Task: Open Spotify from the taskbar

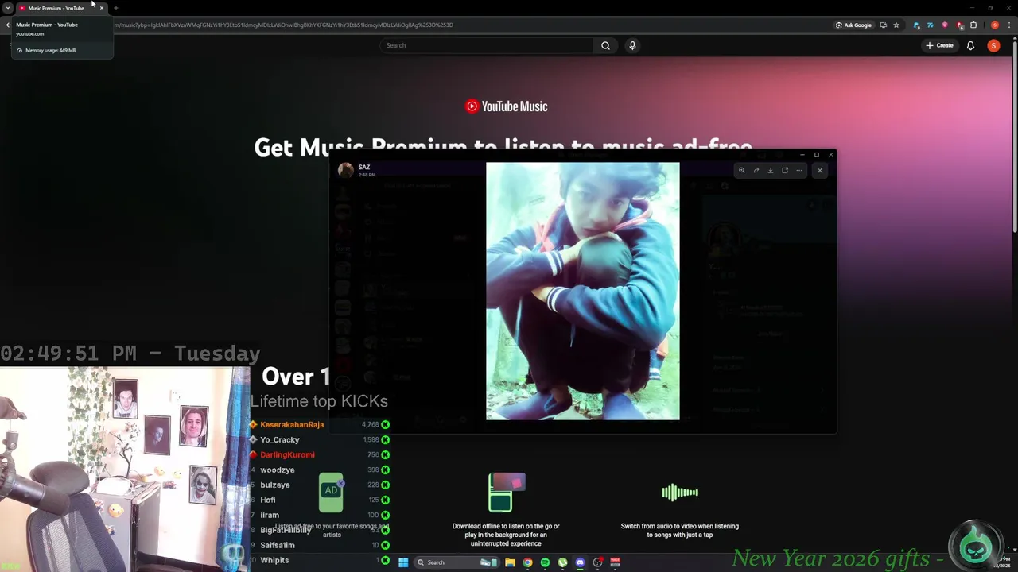Action: (545, 562)
